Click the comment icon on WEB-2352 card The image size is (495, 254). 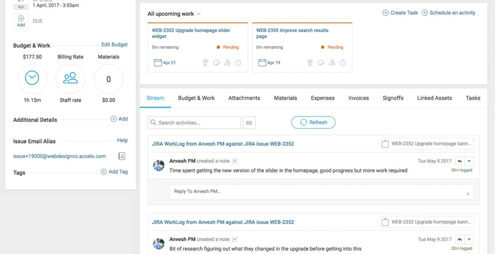[x=216, y=63]
